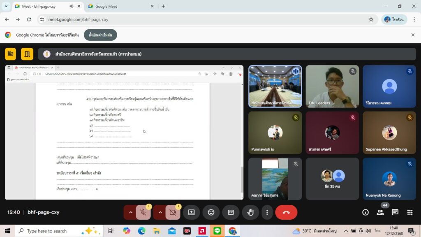Toggle closed captions on

pos(231,212)
